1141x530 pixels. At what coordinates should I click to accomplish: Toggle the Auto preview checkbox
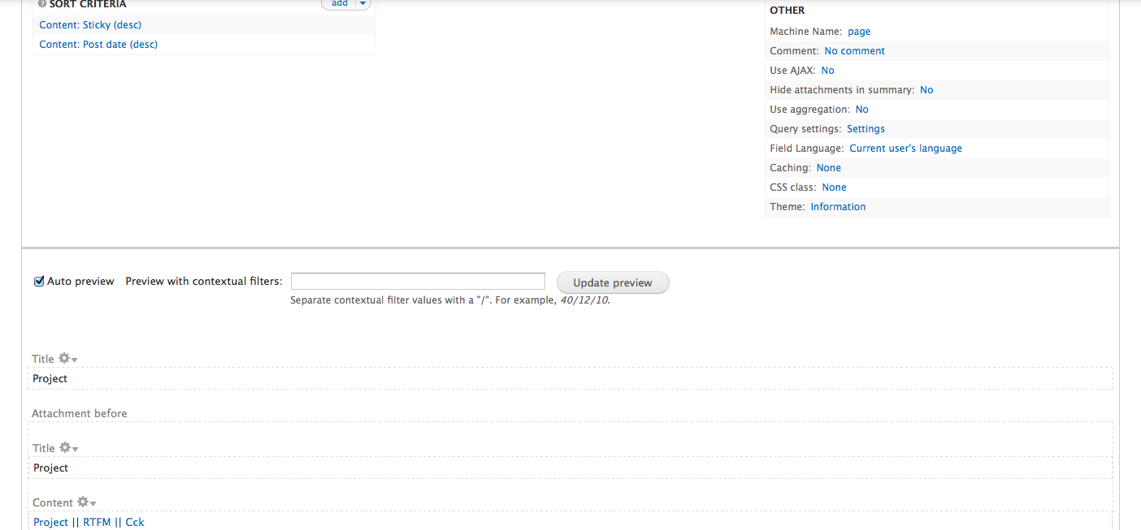click(x=39, y=282)
